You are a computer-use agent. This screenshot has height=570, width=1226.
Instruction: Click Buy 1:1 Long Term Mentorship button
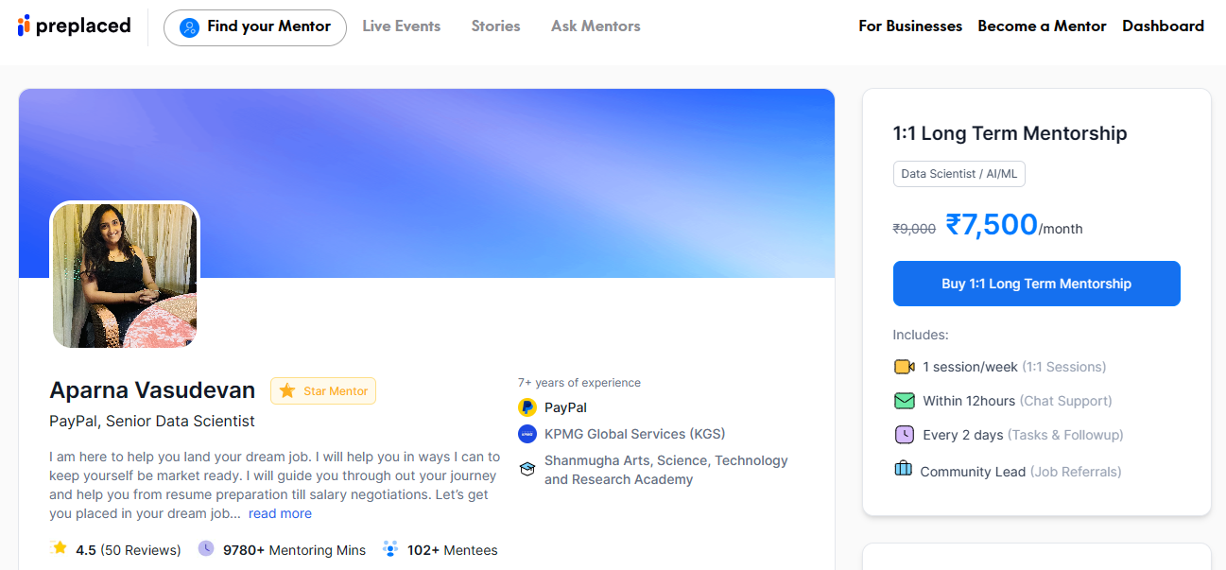pyautogui.click(x=1037, y=284)
